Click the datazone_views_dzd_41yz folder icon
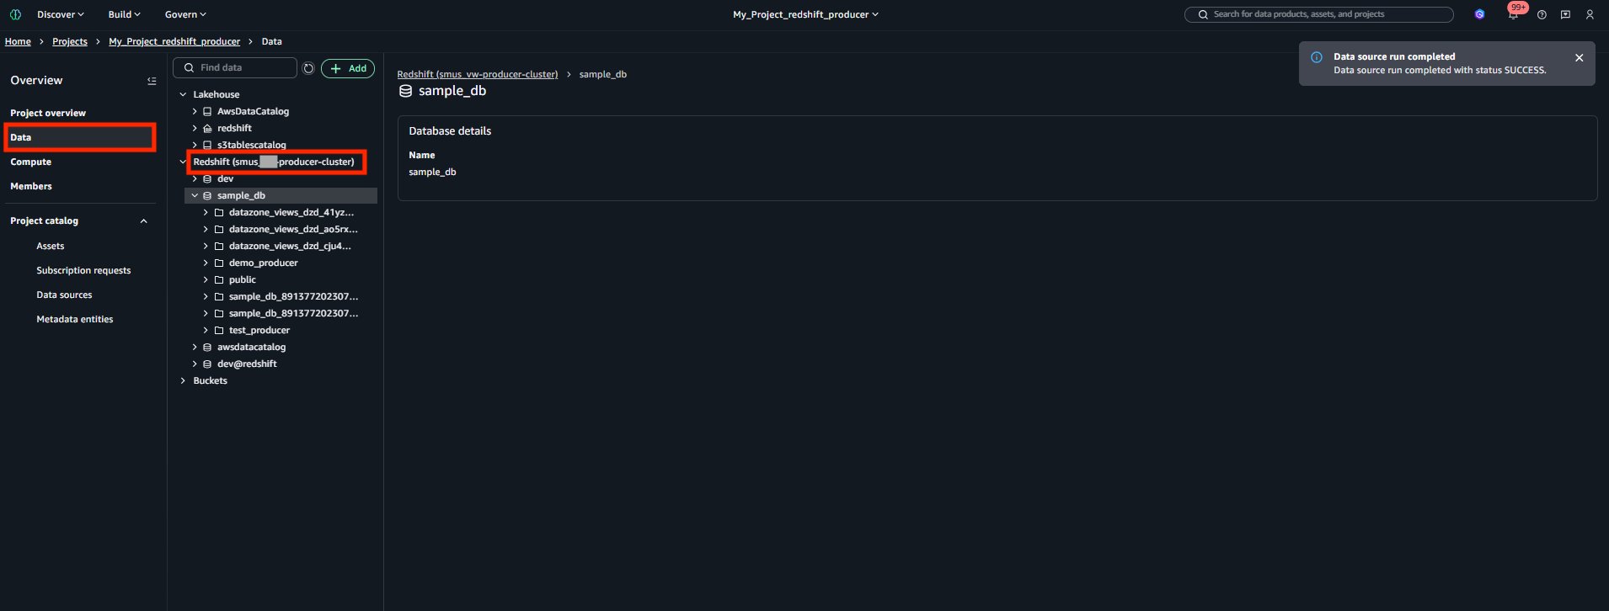Viewport: 1609px width, 611px height. pyautogui.click(x=219, y=212)
